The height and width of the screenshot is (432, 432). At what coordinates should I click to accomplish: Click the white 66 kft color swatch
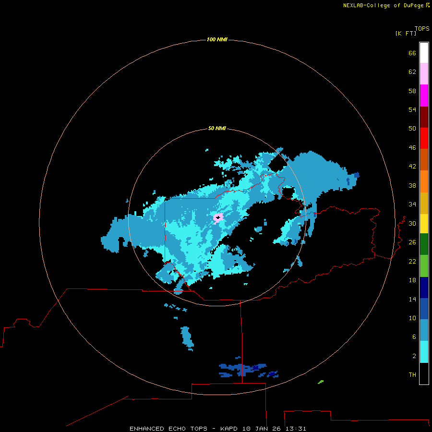point(424,53)
